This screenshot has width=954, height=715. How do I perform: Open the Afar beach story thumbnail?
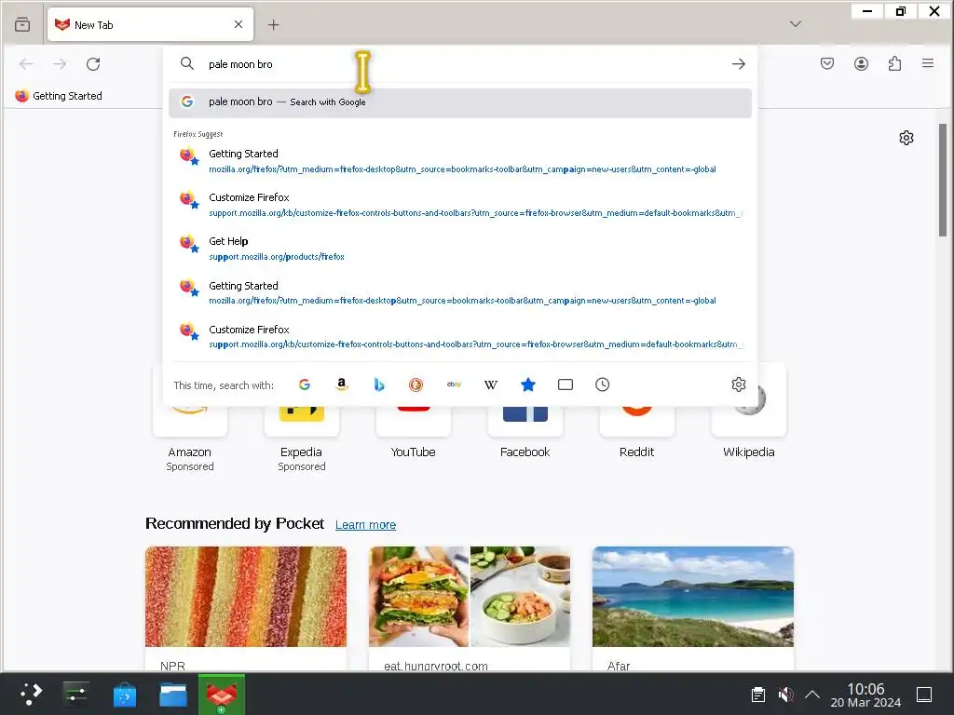pos(693,597)
